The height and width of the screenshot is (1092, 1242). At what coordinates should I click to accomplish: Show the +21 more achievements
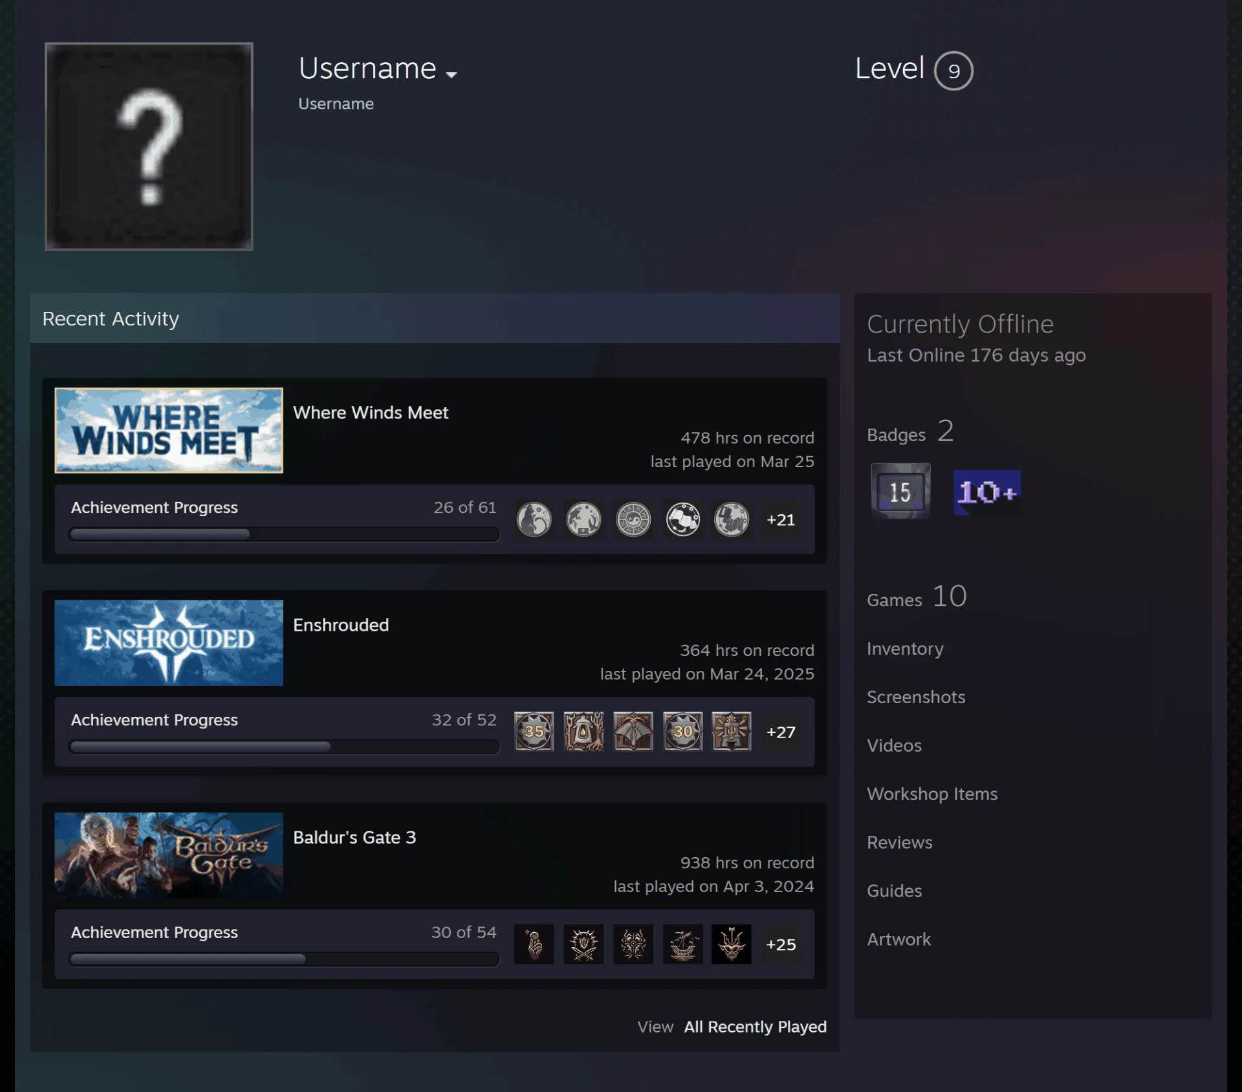781,519
